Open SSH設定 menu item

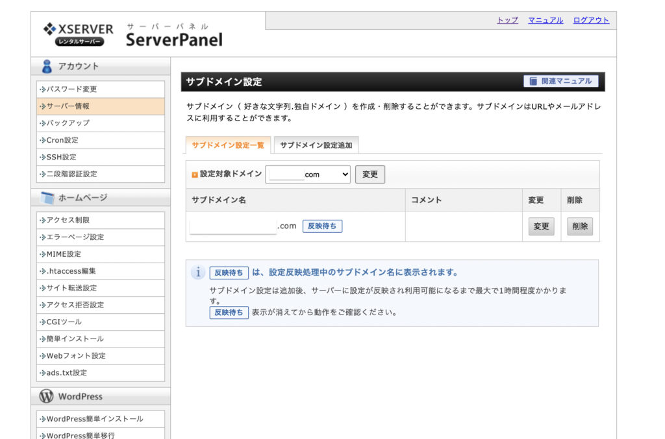point(101,157)
